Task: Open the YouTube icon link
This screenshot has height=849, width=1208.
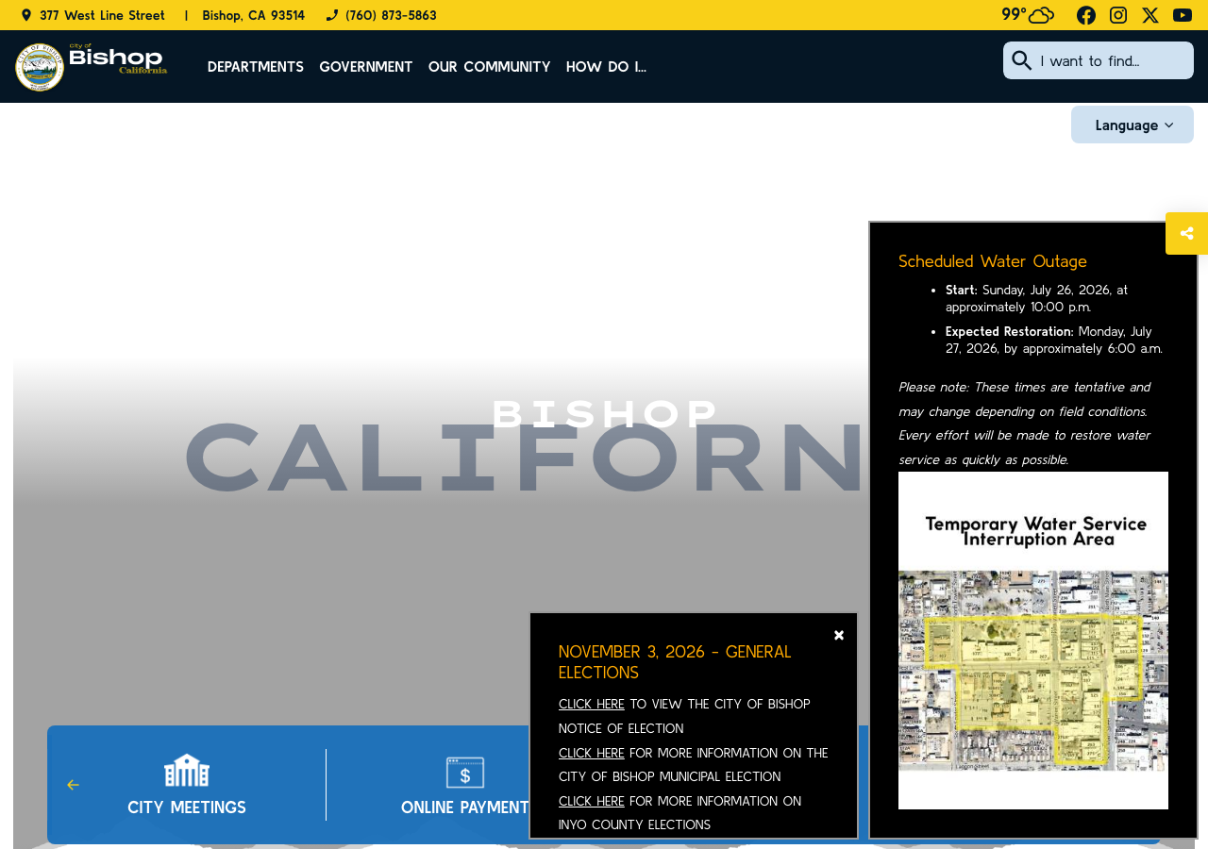Action: [x=1183, y=15]
